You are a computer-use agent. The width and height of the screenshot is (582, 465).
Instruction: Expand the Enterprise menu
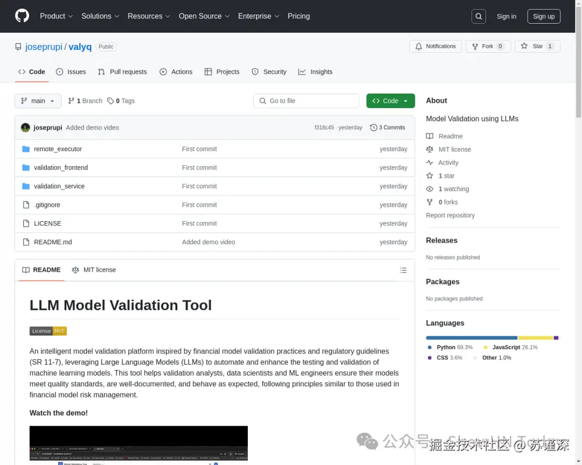(258, 16)
